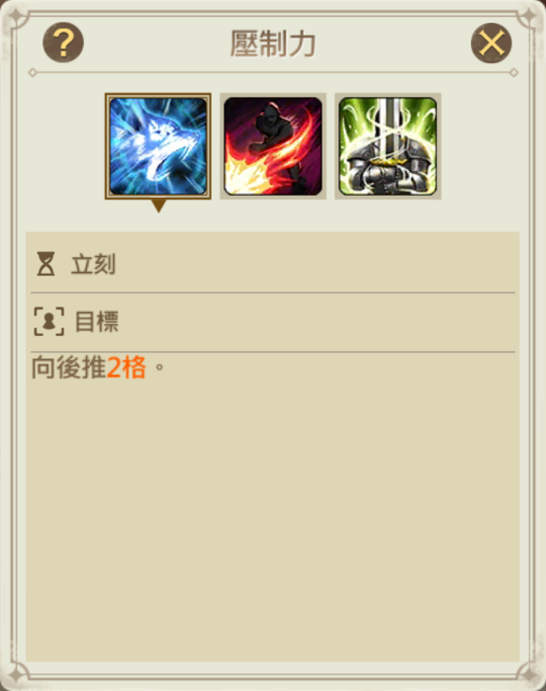Click the target frame icon beside 目標
Viewport: 546px width, 691px height.
coord(48,321)
